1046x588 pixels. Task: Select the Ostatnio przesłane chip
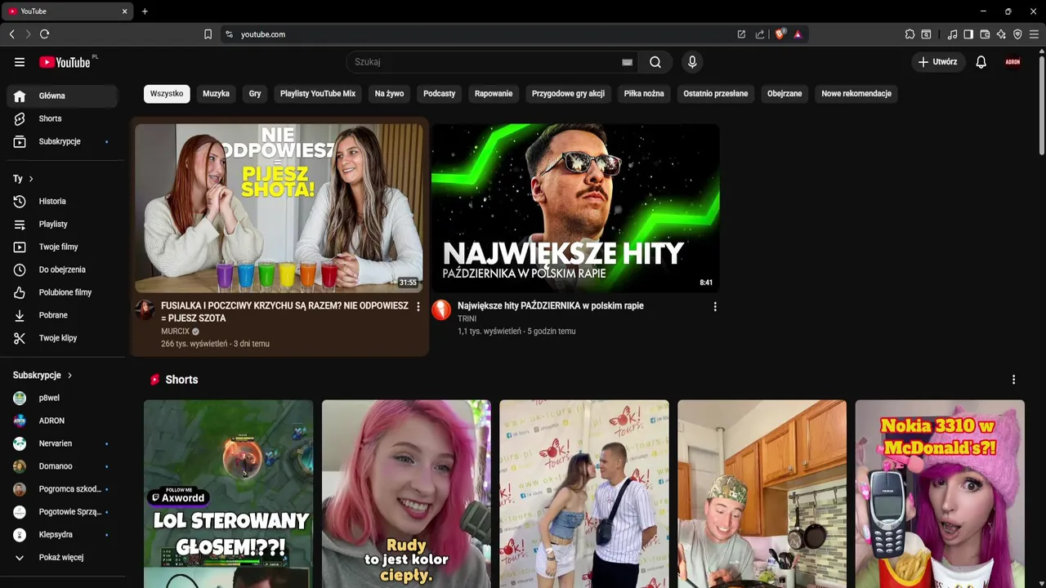[x=716, y=94]
